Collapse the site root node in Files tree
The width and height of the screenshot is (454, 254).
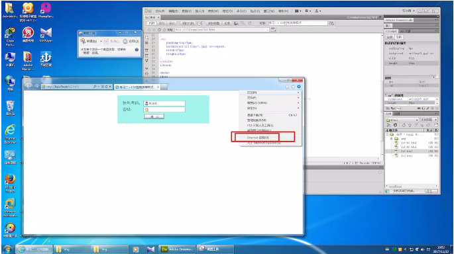[x=388, y=134]
